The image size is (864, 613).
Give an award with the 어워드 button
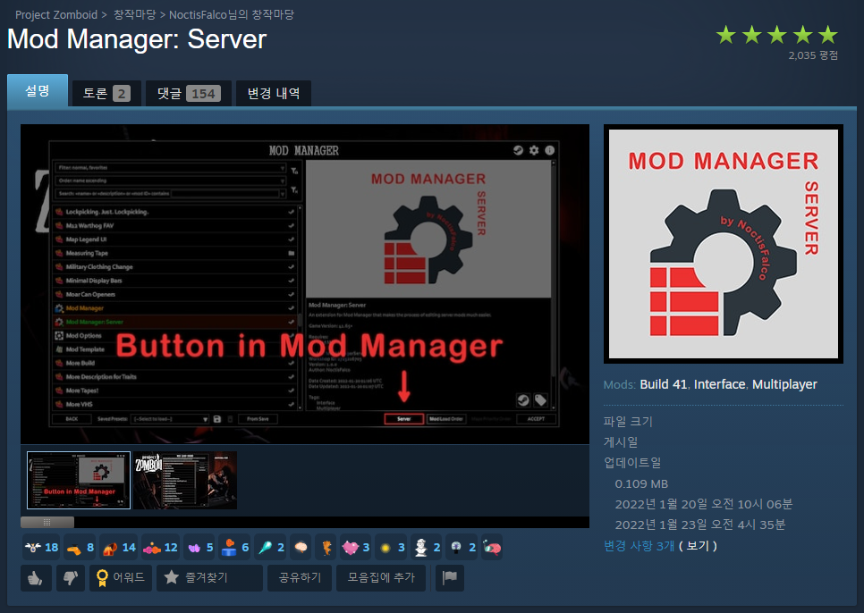click(121, 578)
